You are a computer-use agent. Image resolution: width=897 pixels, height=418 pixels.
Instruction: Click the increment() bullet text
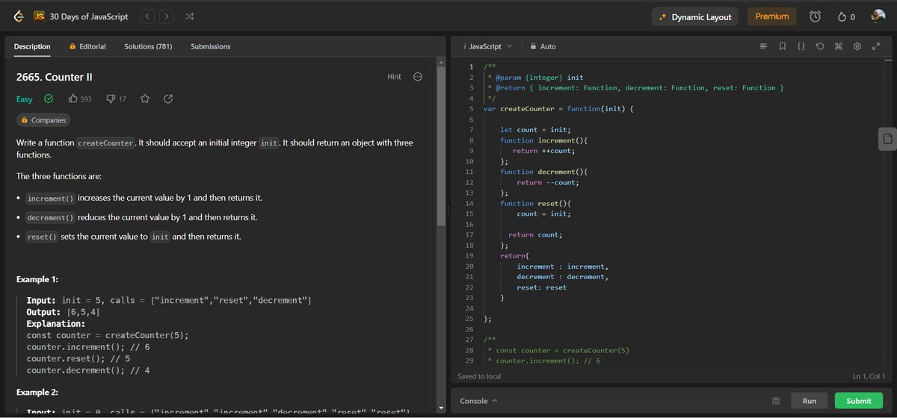pyautogui.click(x=144, y=198)
